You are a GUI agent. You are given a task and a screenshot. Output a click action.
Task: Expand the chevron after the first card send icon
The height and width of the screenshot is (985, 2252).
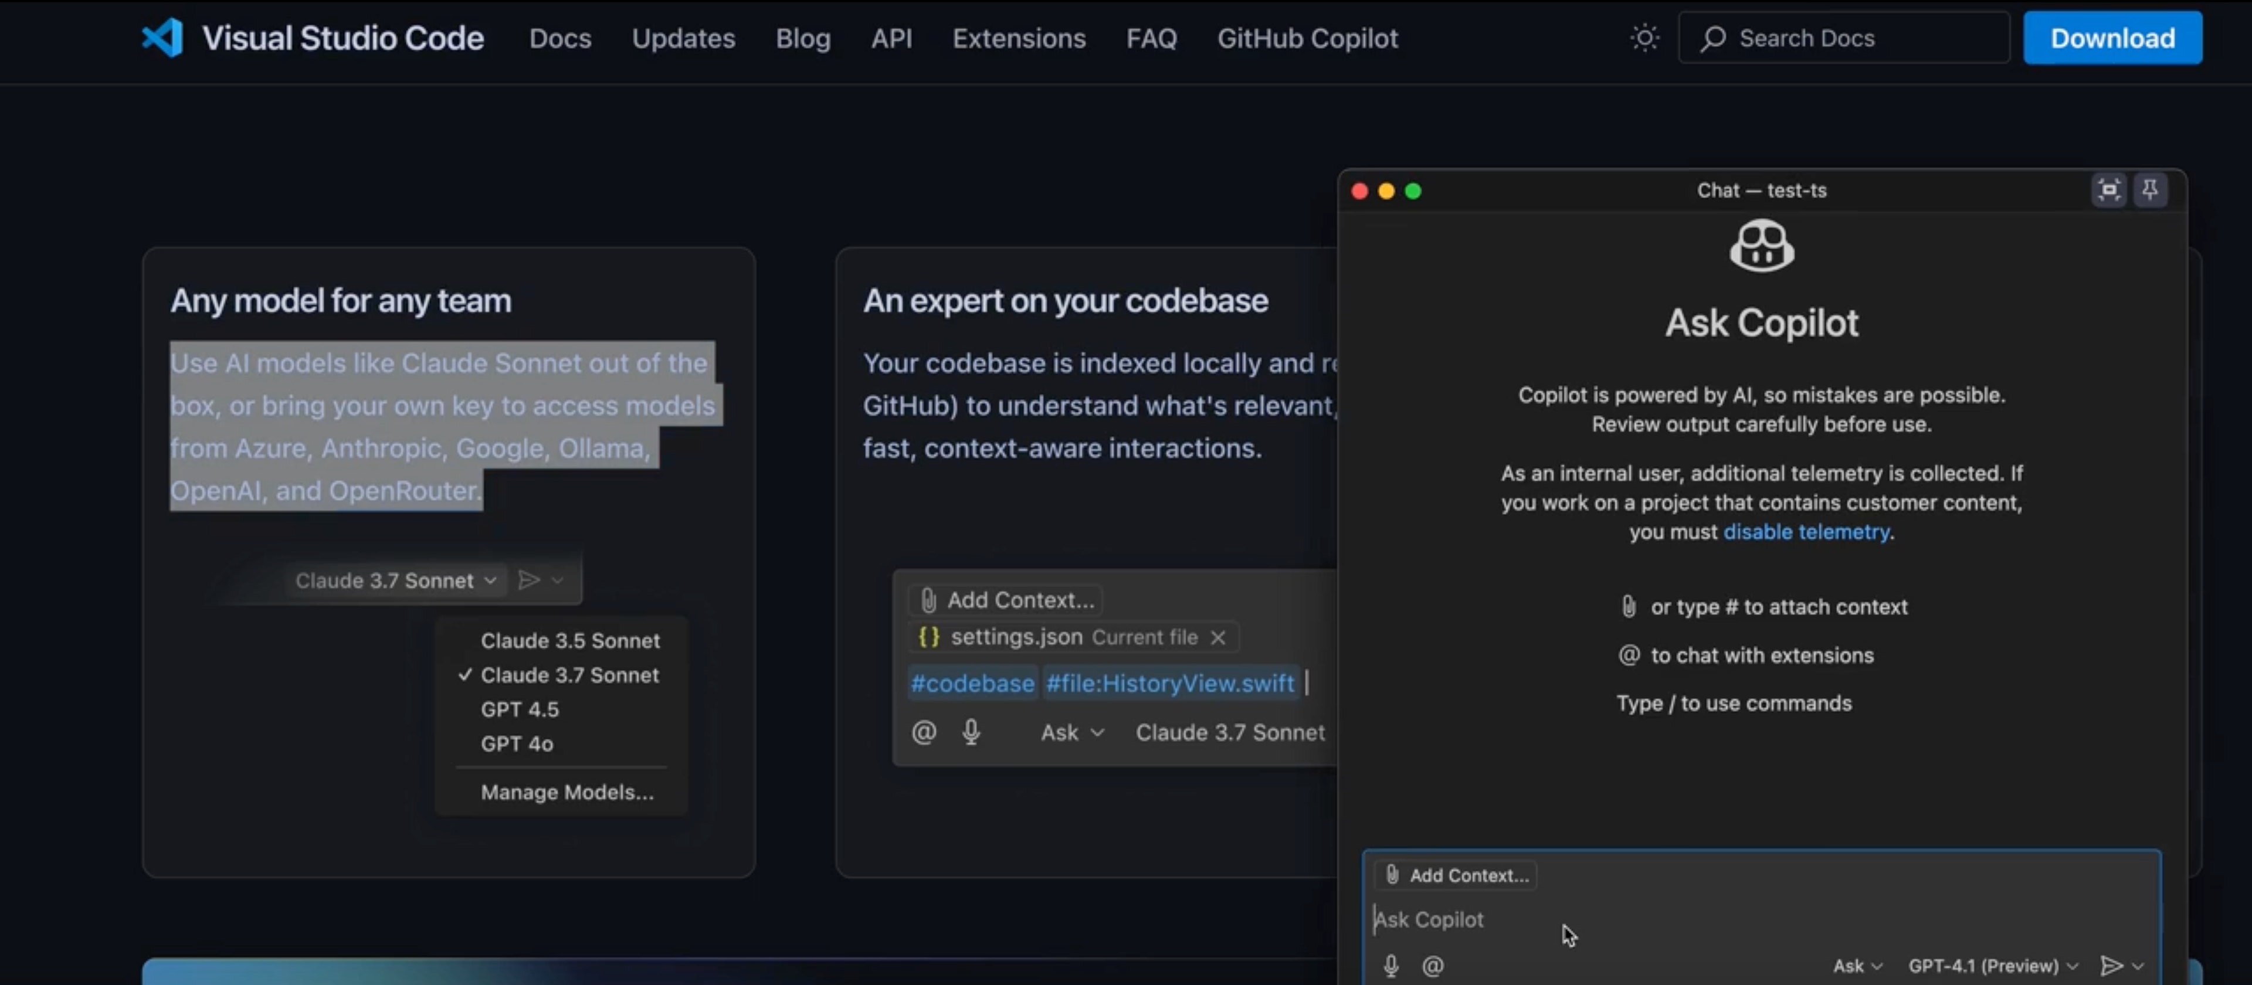[x=558, y=580]
